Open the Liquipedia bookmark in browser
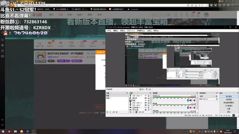This screenshot has height=134, width=239. [x=133, y=9]
